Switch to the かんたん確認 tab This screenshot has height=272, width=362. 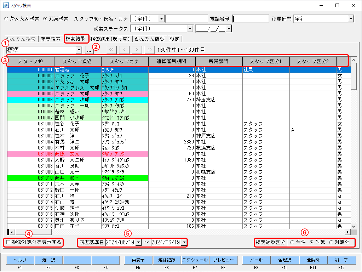pos(150,39)
